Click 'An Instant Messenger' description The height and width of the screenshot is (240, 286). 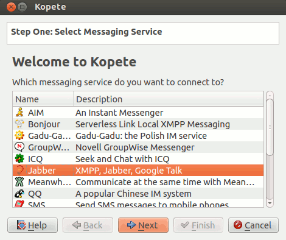[x=119, y=113]
